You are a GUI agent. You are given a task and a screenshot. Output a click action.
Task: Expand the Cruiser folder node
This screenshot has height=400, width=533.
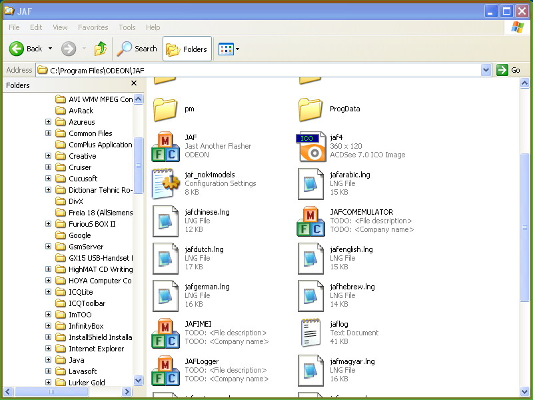click(48, 167)
